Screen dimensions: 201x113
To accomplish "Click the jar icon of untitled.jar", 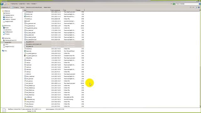I will point(25,97).
